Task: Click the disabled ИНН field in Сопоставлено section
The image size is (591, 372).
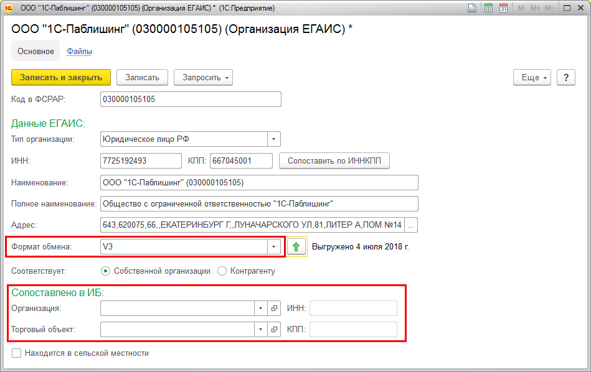Action: coord(353,309)
